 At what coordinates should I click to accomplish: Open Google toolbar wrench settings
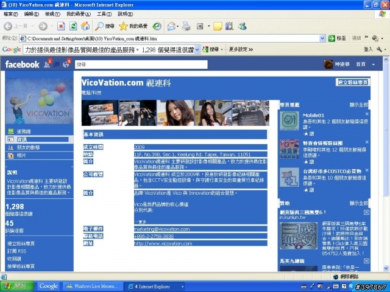coord(379,49)
